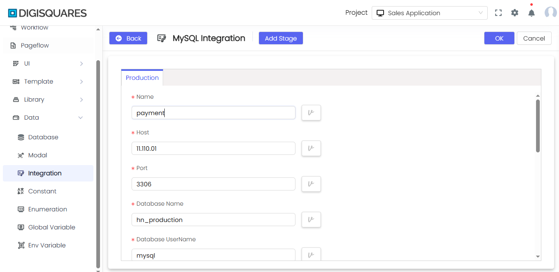This screenshot has height=272, width=559.
Task: Focus the Port input field
Action: [x=214, y=184]
